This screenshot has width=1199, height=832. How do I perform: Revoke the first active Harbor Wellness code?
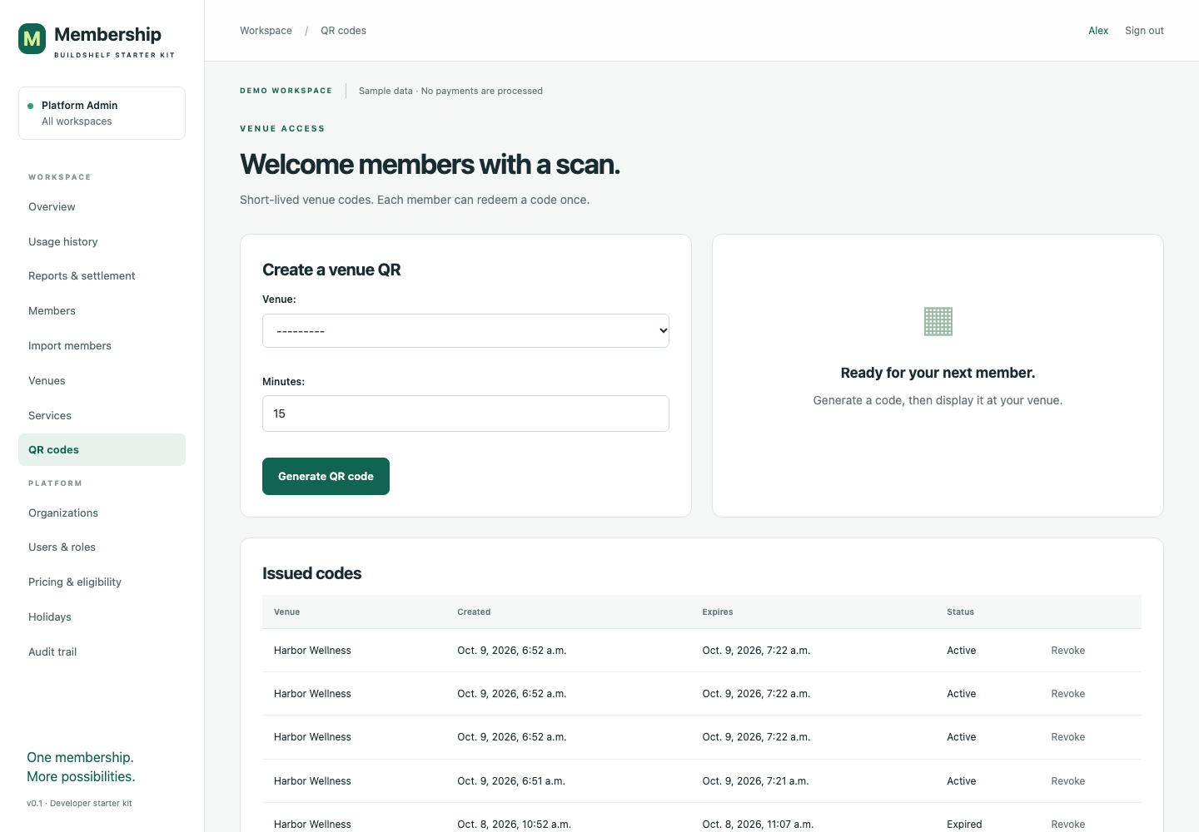pyautogui.click(x=1067, y=651)
